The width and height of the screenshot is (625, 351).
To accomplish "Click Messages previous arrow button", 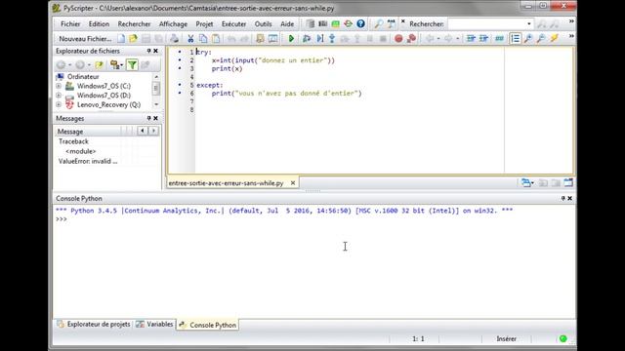I will (143, 131).
